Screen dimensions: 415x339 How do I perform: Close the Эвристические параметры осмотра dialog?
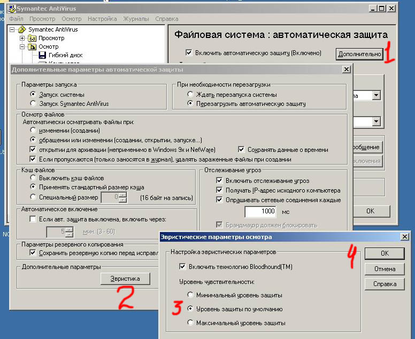[405, 236]
